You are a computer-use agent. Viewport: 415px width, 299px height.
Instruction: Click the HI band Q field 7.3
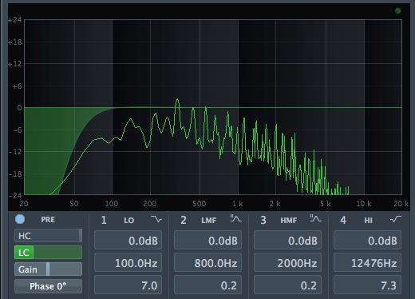pyautogui.click(x=367, y=285)
